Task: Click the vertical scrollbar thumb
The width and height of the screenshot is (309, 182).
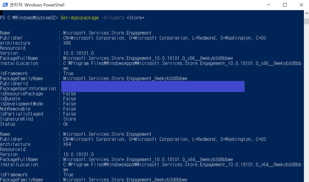Action: click(x=307, y=21)
